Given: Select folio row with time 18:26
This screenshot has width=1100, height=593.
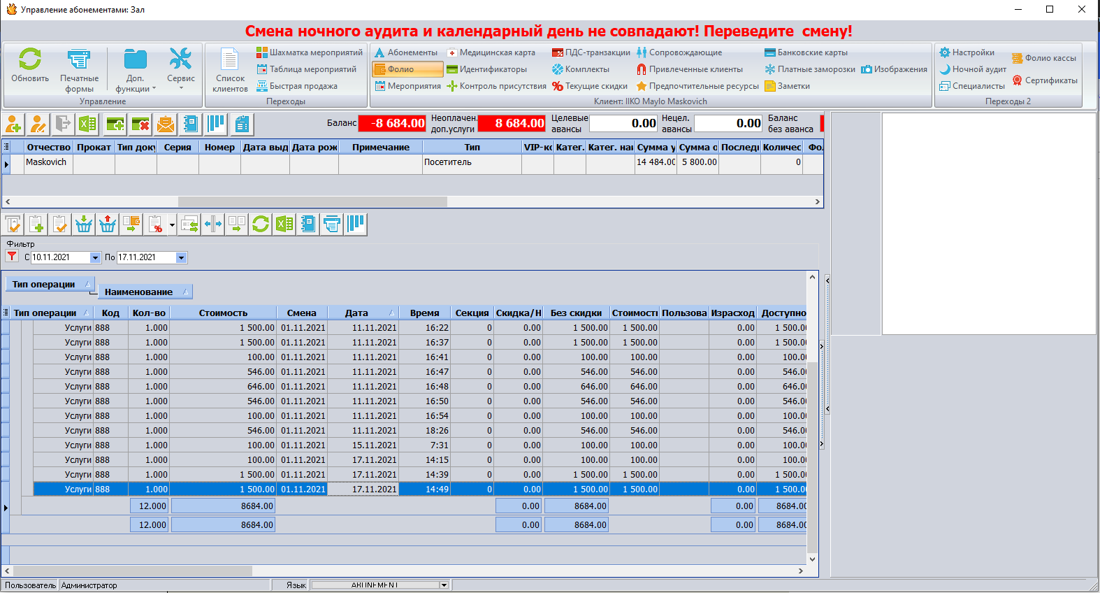Looking at the screenshot, I should (419, 431).
